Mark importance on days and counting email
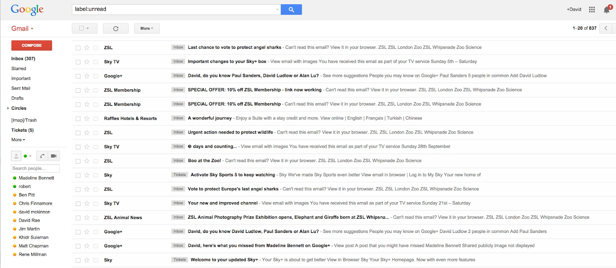 click(96, 147)
